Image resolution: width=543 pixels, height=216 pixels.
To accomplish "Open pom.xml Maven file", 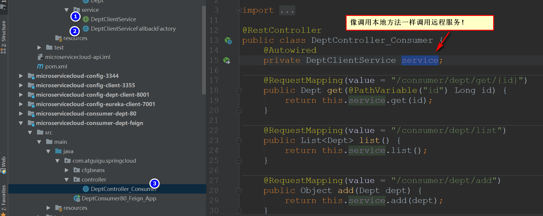I will [56, 66].
